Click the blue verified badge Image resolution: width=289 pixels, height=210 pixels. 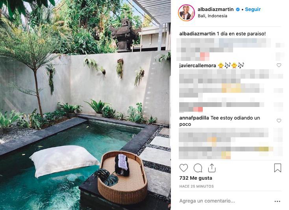tap(238, 9)
